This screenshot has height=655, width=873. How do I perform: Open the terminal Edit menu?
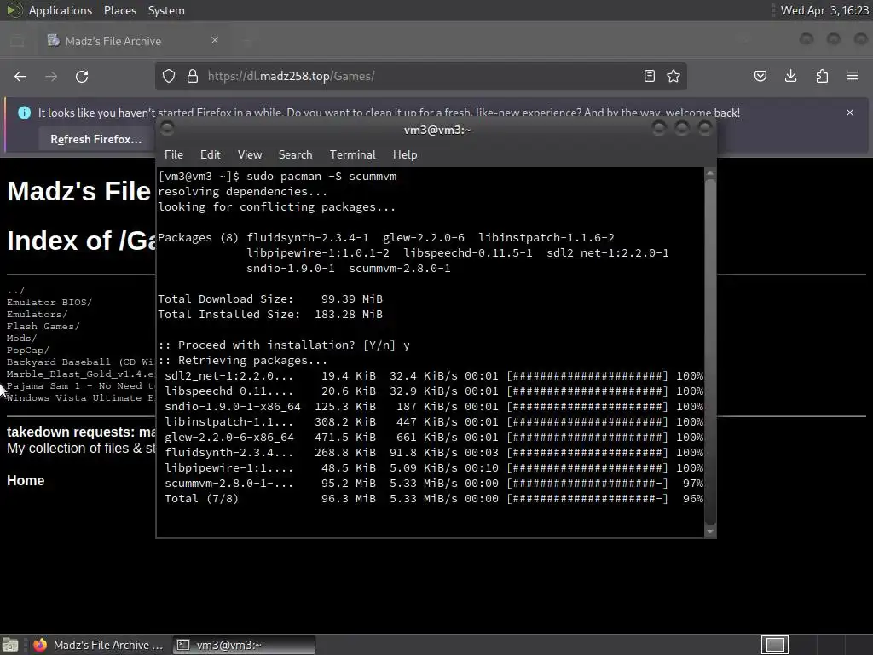[211, 155]
